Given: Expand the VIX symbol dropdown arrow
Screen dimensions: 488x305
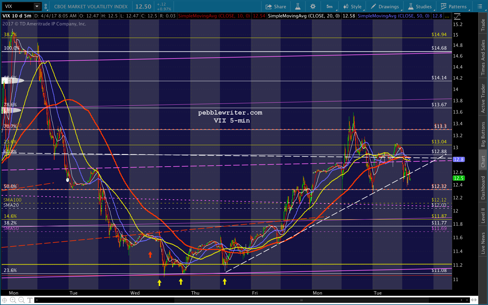Looking at the screenshot, I should tap(37, 6).
